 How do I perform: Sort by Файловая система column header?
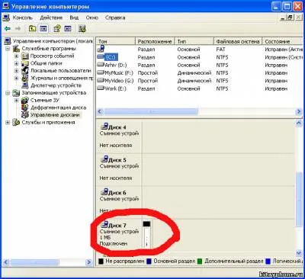tap(238, 41)
